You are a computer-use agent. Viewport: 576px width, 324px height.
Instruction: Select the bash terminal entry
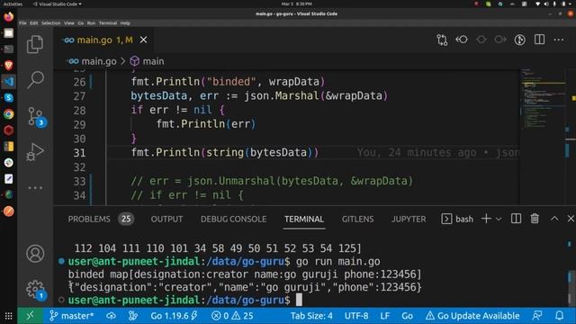(457, 219)
